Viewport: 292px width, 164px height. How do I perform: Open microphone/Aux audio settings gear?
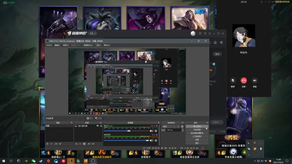pos(156,131)
